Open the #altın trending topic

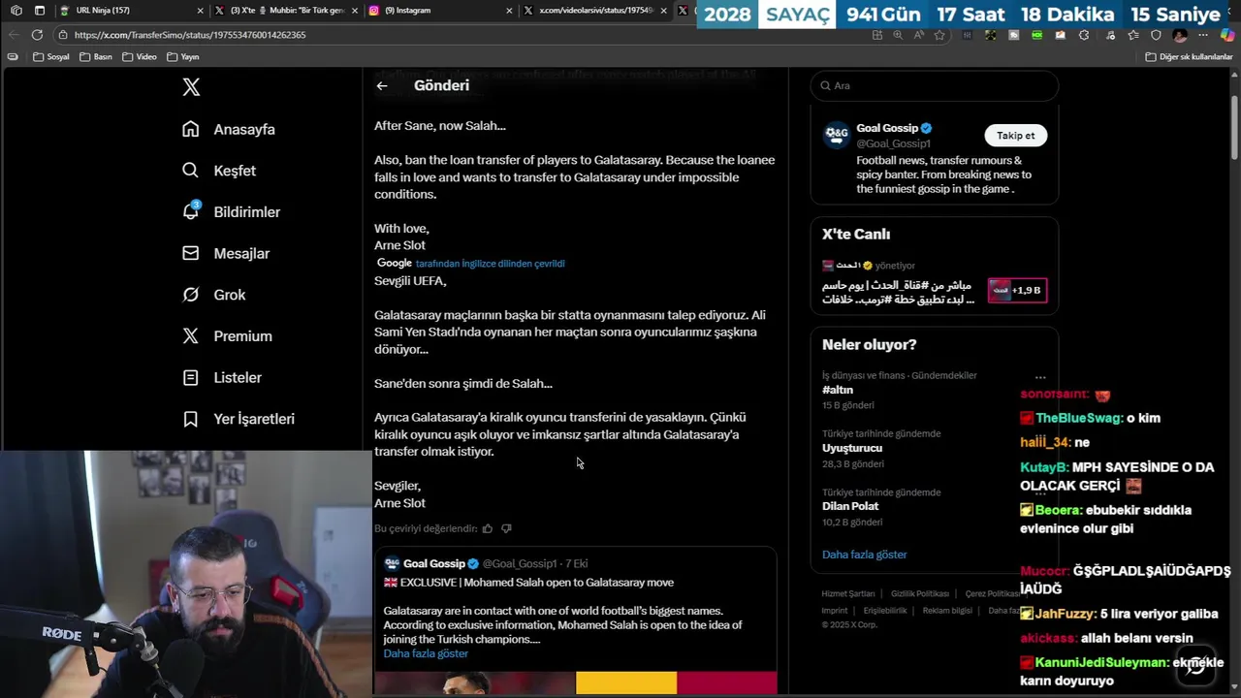(838, 390)
